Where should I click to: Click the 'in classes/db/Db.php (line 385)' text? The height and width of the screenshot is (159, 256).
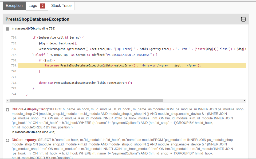[x=33, y=132]
